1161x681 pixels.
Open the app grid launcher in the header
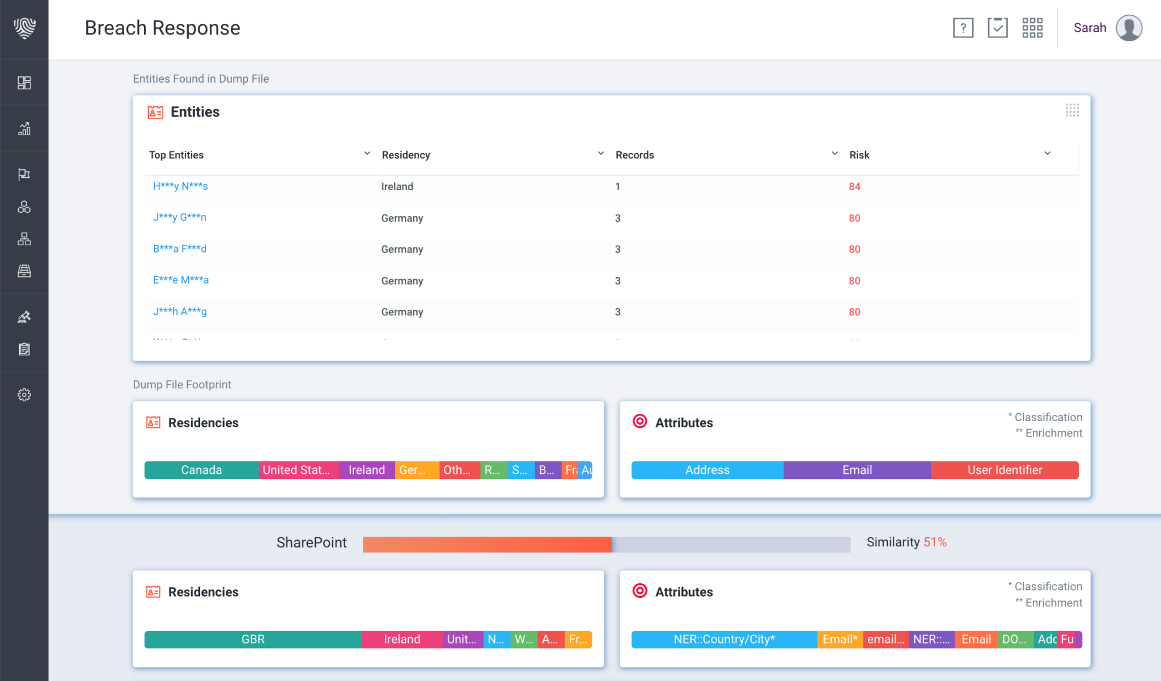[x=1033, y=27]
